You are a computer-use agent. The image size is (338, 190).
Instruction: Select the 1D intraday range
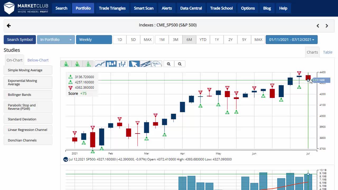coord(120,40)
